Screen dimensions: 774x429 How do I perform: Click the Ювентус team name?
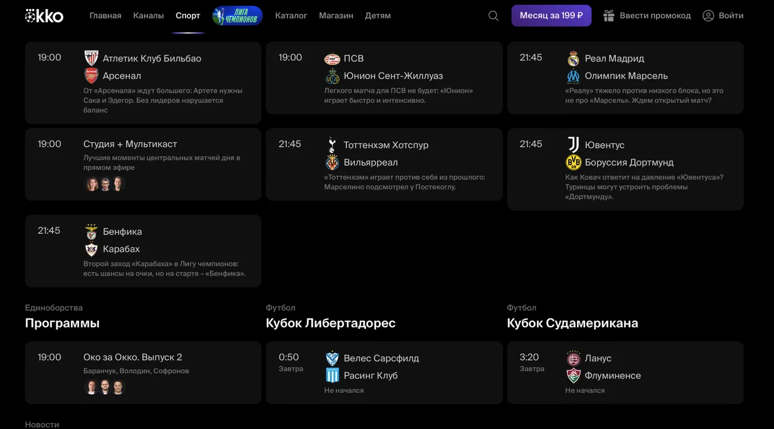(x=605, y=145)
